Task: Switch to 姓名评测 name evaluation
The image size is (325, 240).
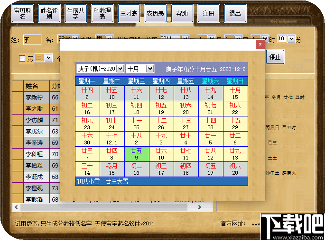Action: click(x=49, y=13)
